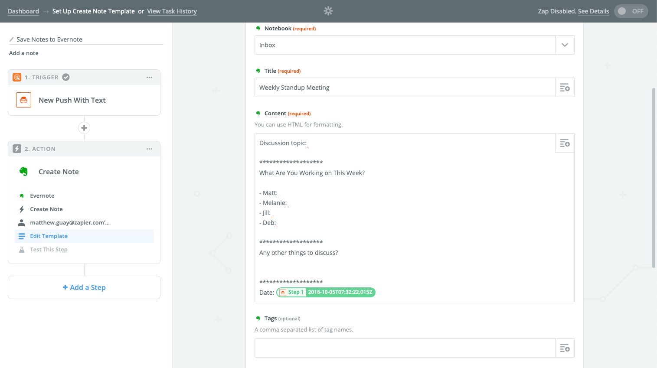Click into the Tags input field
This screenshot has width=657, height=368.
pyautogui.click(x=404, y=348)
